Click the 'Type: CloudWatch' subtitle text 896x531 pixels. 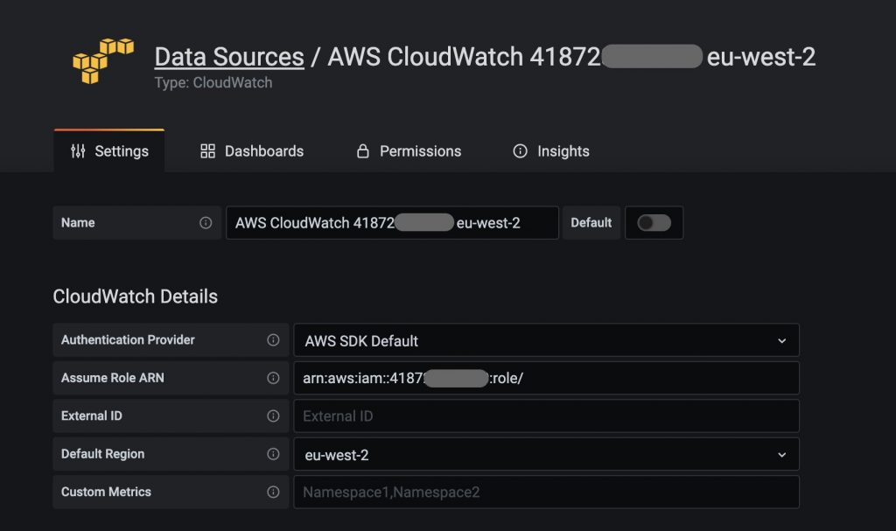tap(213, 83)
